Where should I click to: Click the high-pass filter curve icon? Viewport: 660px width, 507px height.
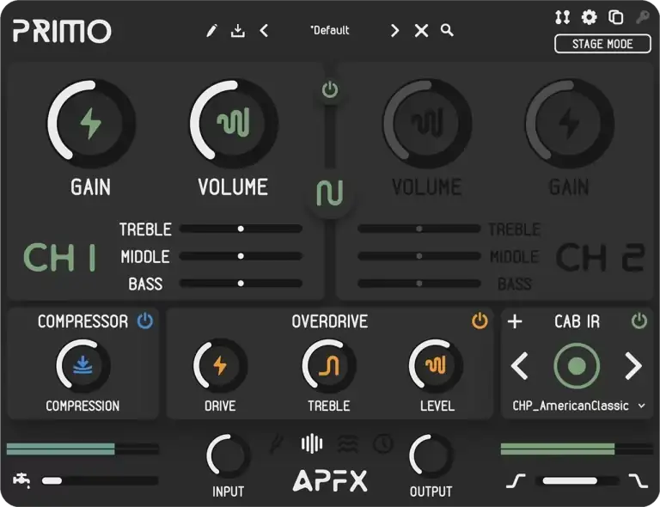(x=516, y=481)
